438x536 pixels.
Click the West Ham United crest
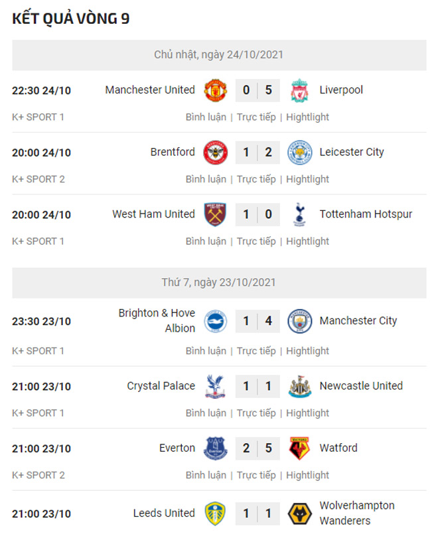215,215
